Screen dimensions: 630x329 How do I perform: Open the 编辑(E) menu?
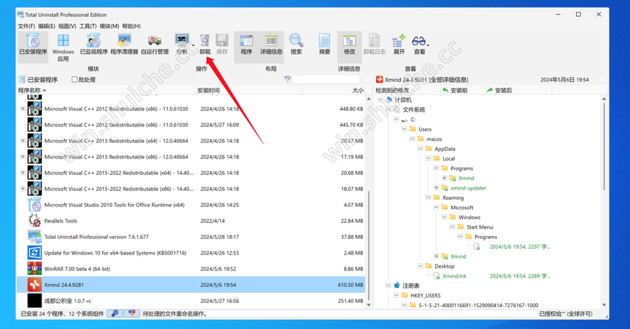pos(47,26)
